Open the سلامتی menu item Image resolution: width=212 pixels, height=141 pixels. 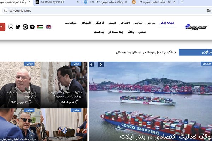(151, 23)
